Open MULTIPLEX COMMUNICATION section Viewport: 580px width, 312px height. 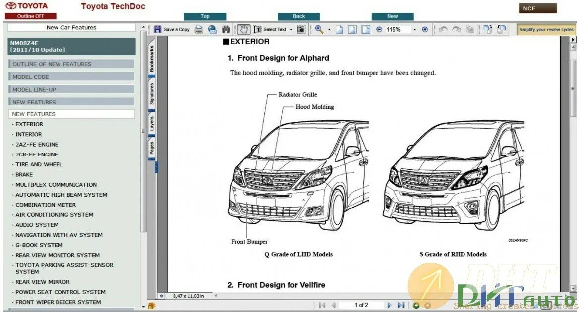56,184
